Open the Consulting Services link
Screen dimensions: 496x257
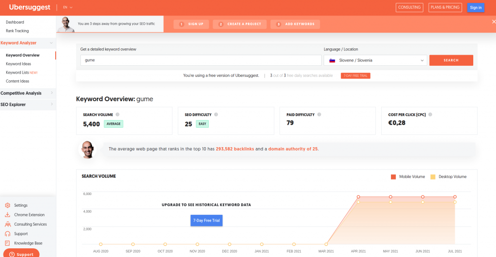[x=31, y=224]
